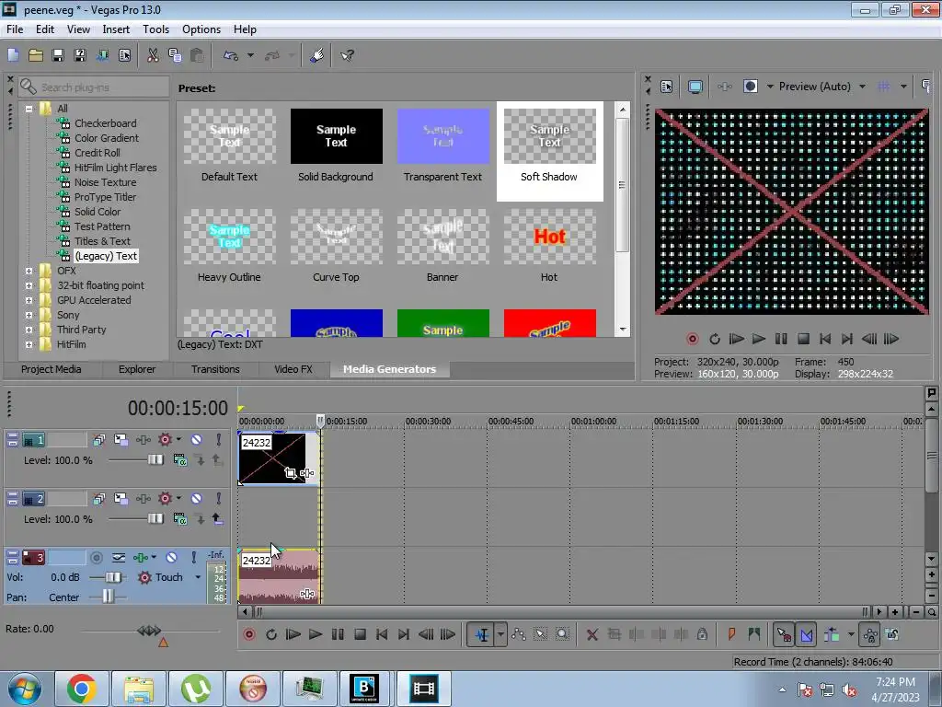Click Record button in timeline transport
The width and height of the screenshot is (942, 707).
click(248, 634)
